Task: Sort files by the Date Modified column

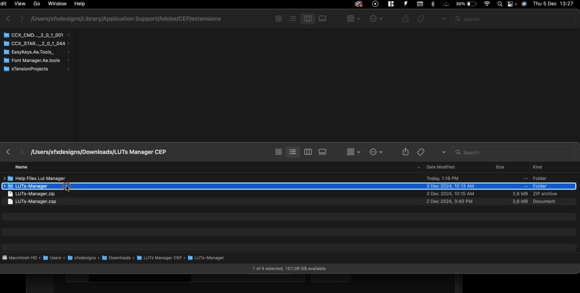Action: [x=440, y=167]
